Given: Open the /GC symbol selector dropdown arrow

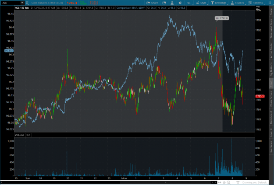Looking at the screenshot, I should coord(22,3).
